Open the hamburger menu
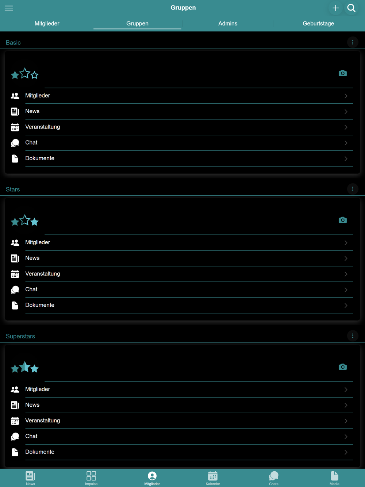Viewport: 365px width, 487px height. coord(9,8)
